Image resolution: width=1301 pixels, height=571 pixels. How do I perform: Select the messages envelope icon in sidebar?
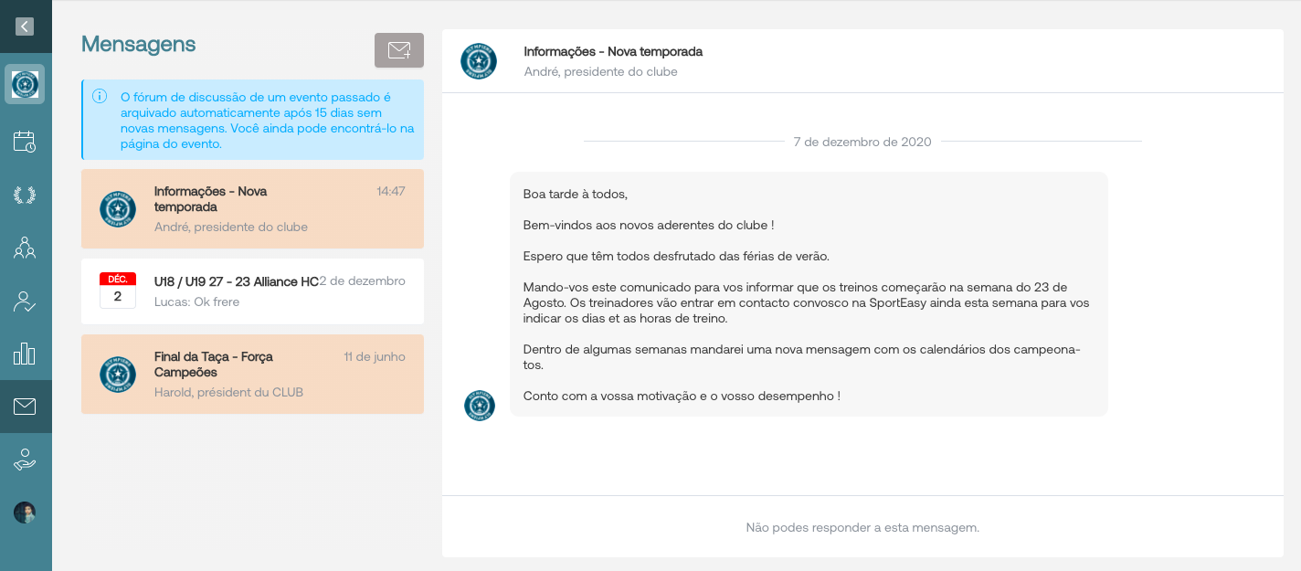[x=25, y=407]
